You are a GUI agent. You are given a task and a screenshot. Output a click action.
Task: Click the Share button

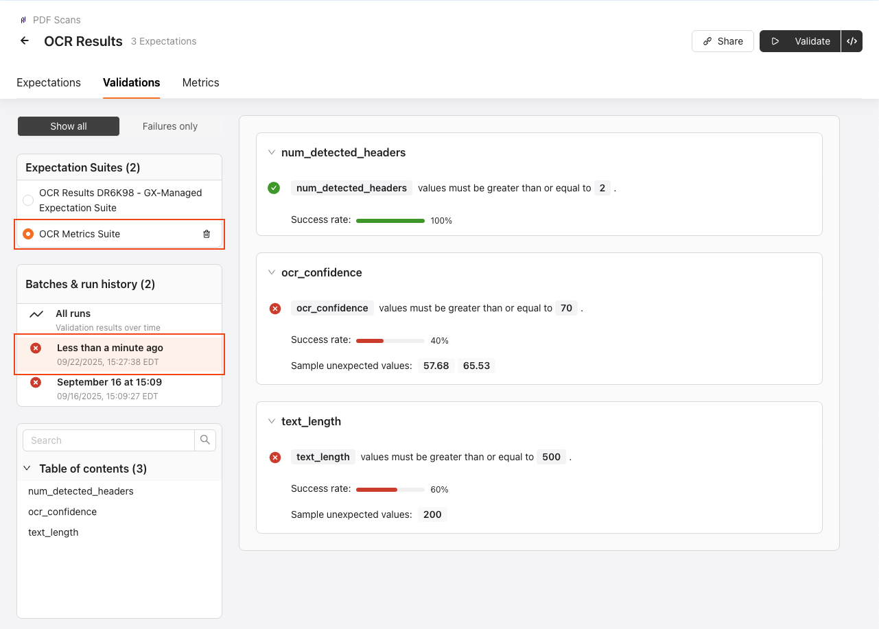723,41
